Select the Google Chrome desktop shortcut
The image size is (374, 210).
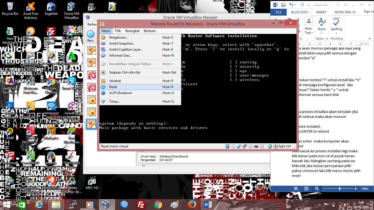click(x=51, y=86)
